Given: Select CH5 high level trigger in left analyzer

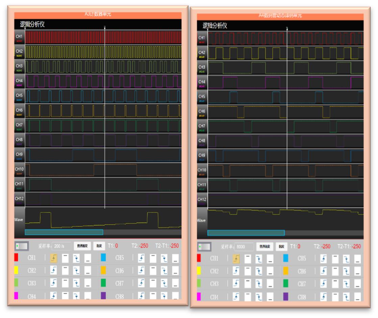Looking at the screenshot, I should 153,258.
